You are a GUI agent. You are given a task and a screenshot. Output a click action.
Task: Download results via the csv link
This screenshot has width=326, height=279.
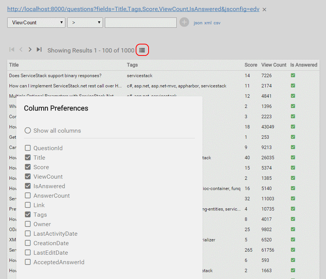click(x=217, y=23)
